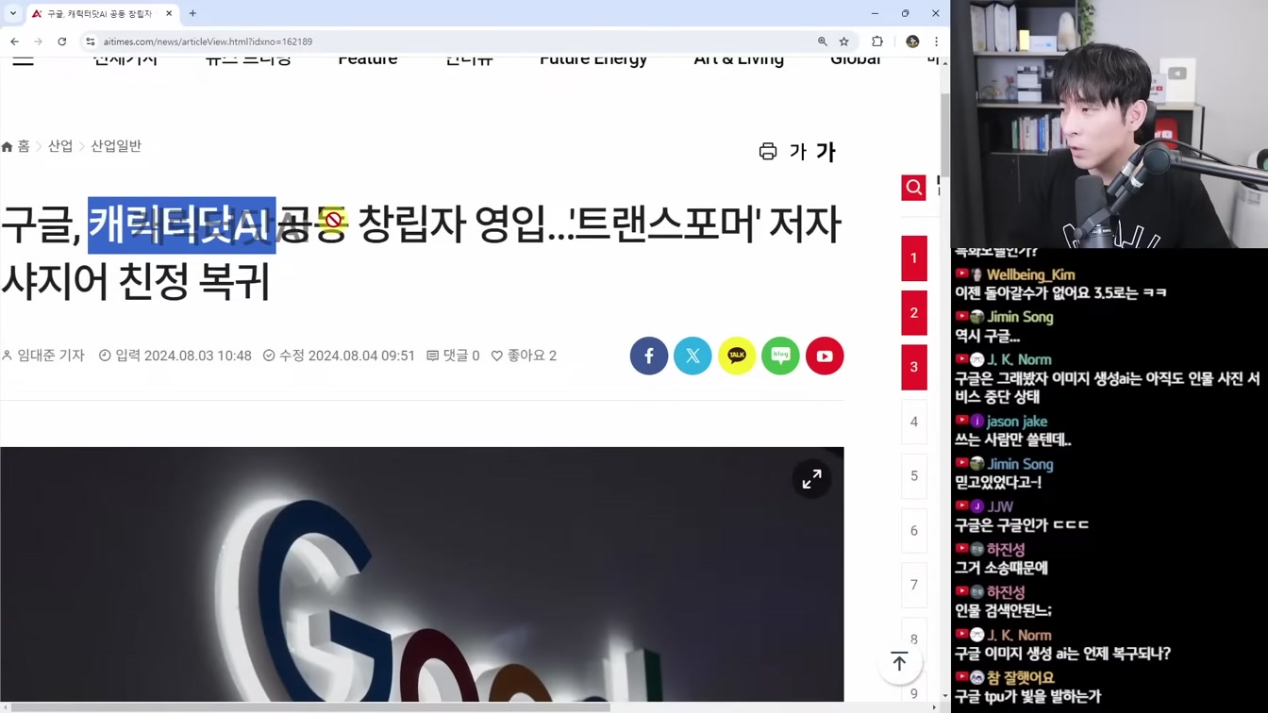Click chat message 역시 구글...
This screenshot has width=1268, height=713.
coord(988,337)
